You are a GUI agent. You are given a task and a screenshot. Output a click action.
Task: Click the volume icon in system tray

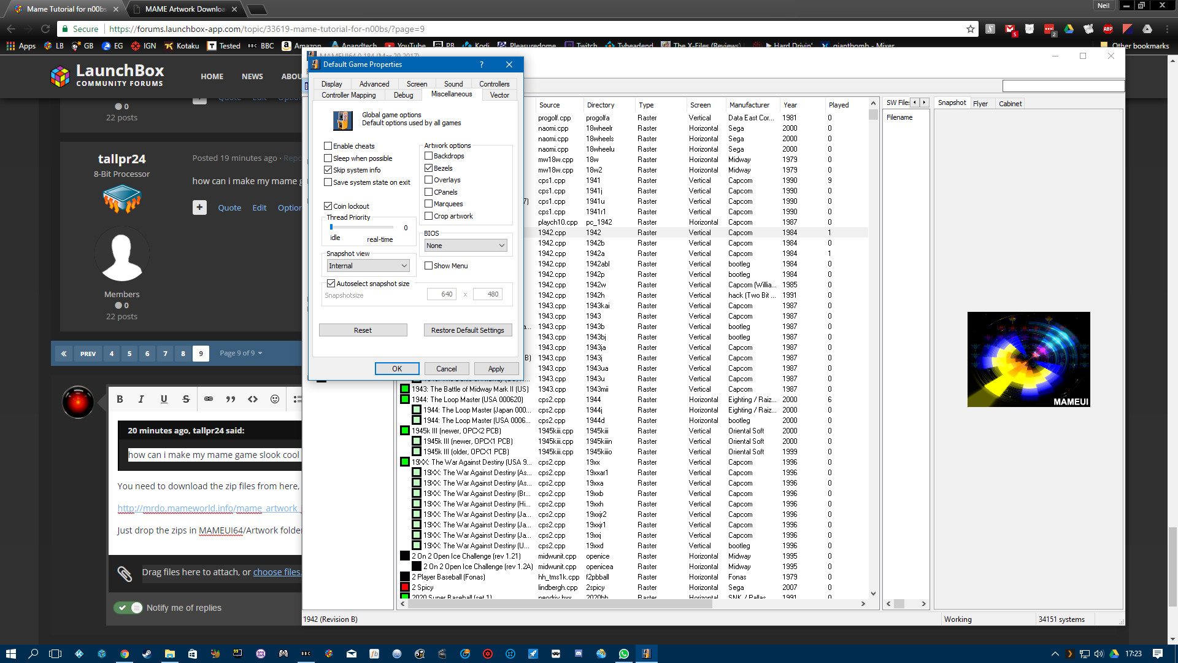[x=1099, y=654]
